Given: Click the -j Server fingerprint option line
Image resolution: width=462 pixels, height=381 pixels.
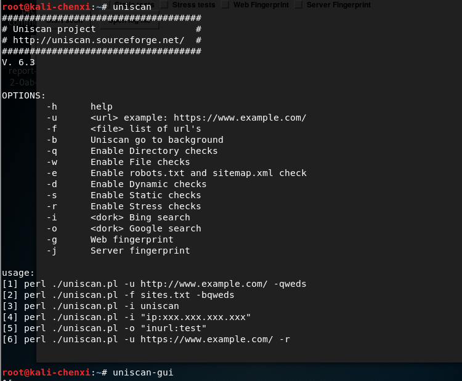Looking at the screenshot, I should 118,251.
